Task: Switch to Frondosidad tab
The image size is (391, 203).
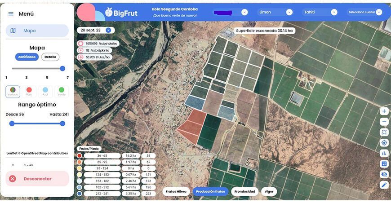Action: [244, 191]
